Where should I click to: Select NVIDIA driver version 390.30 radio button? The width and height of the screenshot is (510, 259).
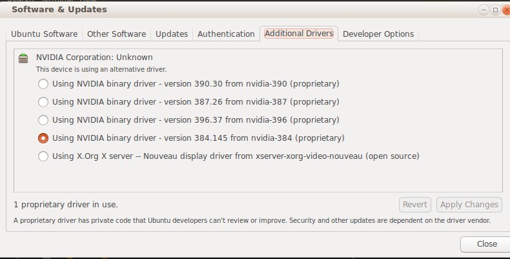click(43, 84)
